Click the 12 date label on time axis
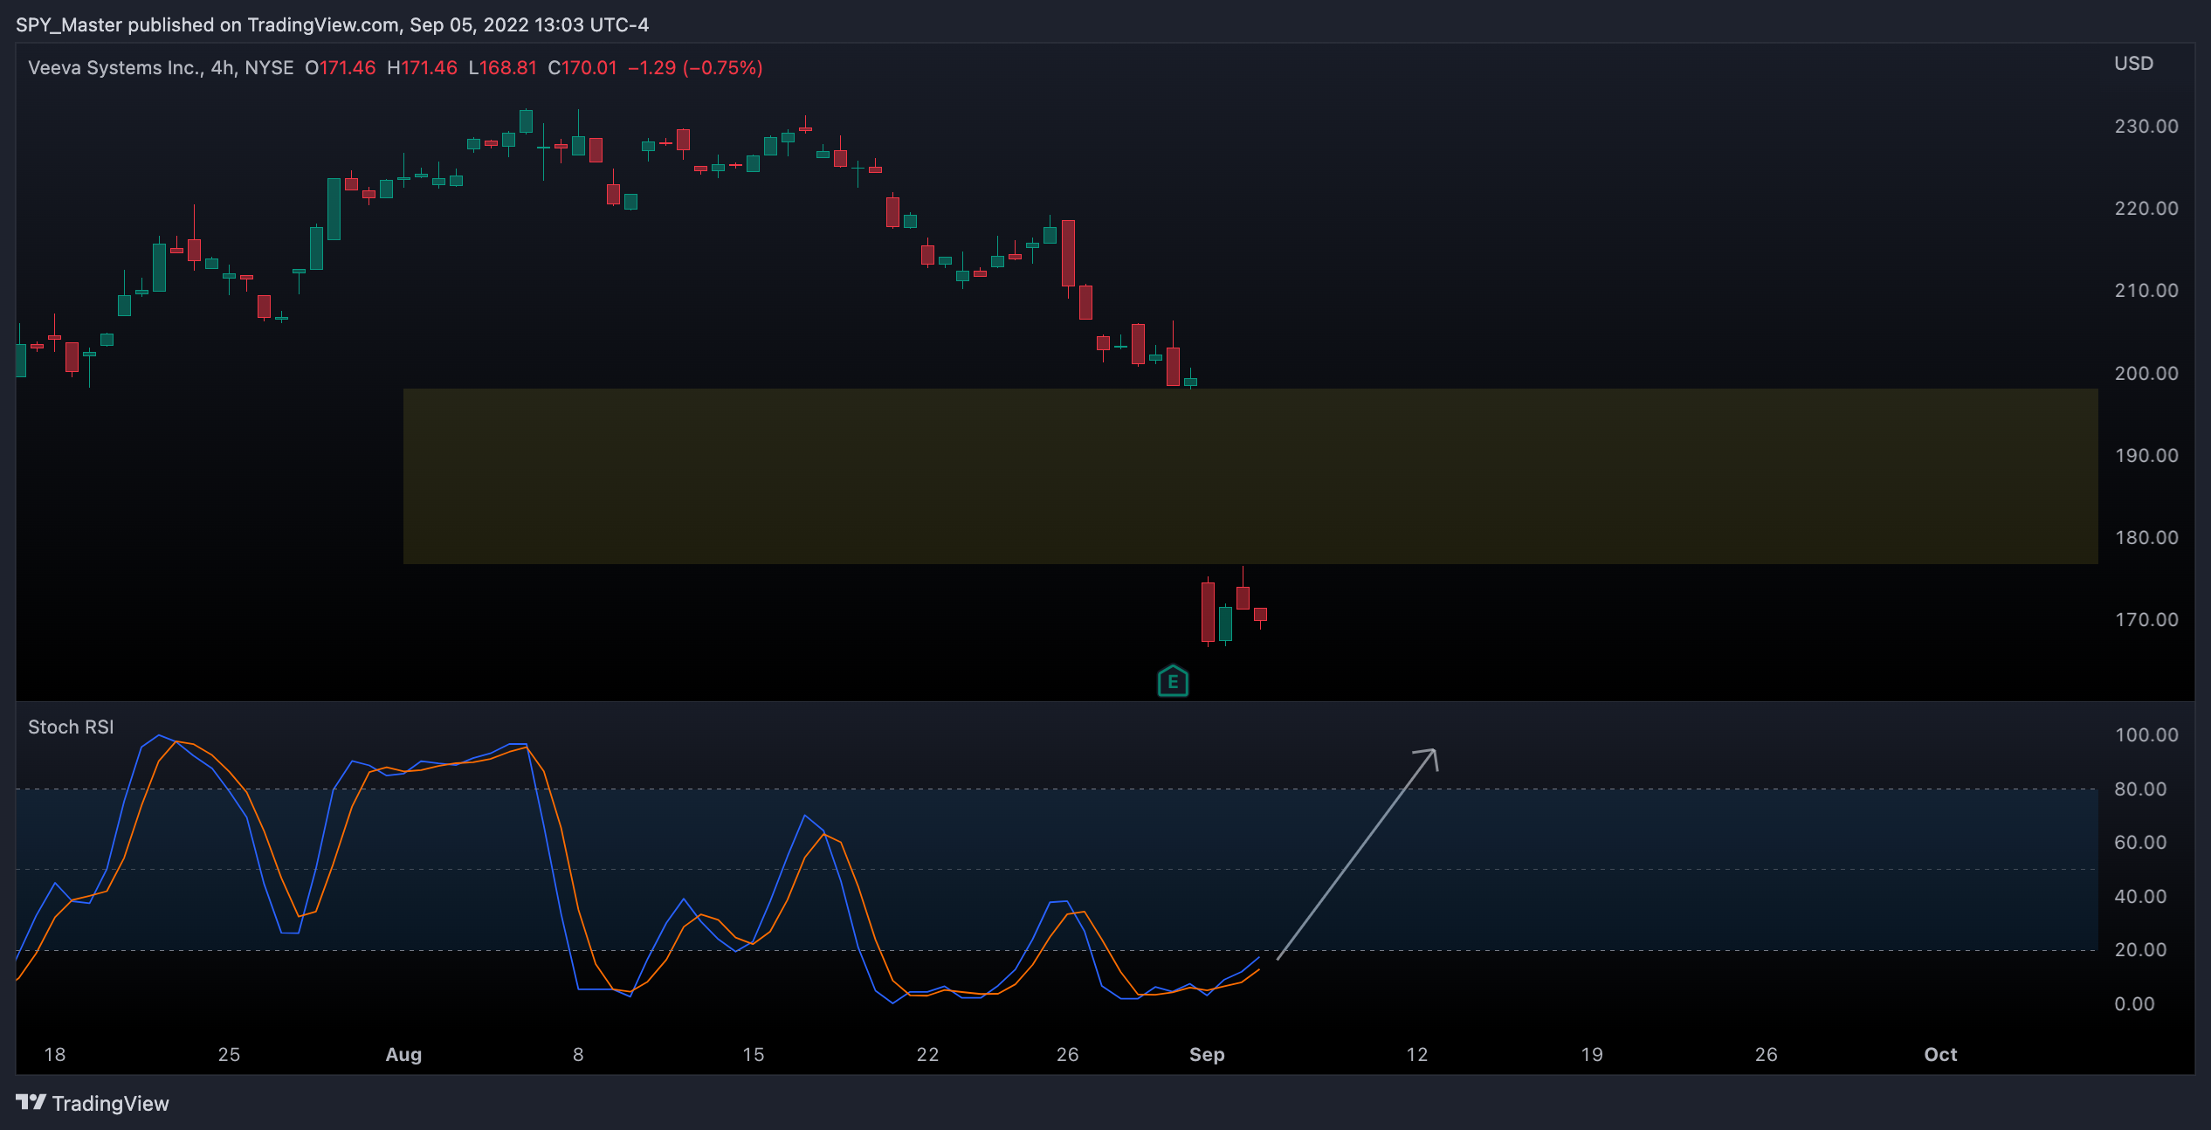The width and height of the screenshot is (2211, 1130). (x=1416, y=1055)
